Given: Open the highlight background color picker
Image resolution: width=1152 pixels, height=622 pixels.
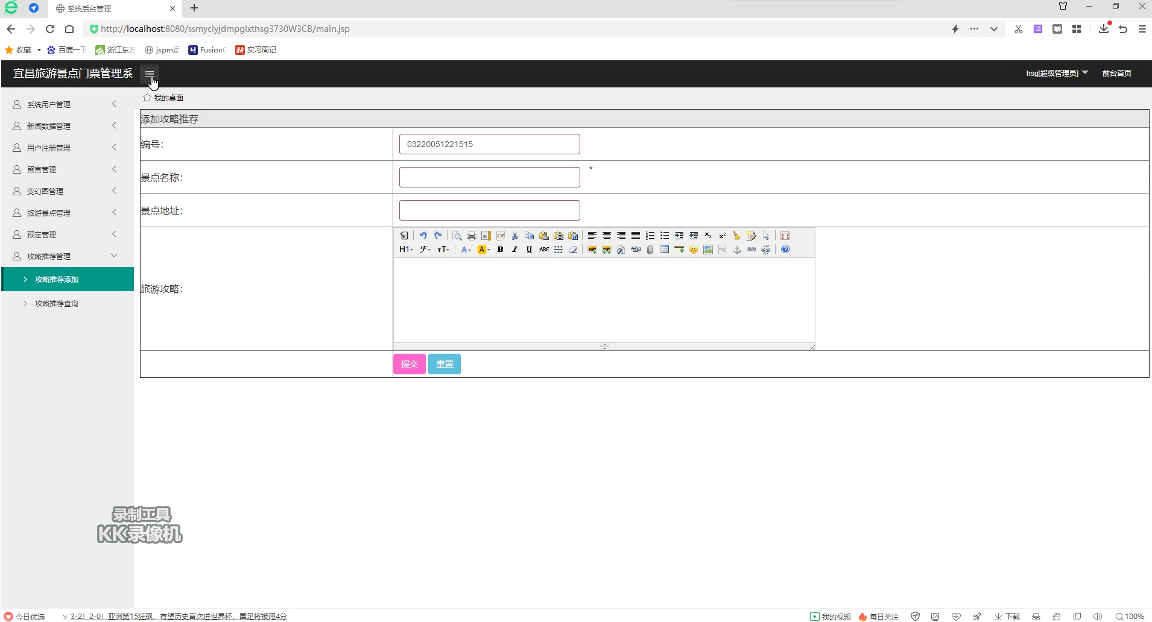Looking at the screenshot, I should (x=484, y=250).
